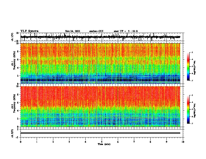206x159 pixels.
Task: Click the lower color scale bar
Action: pyautogui.click(x=188, y=109)
